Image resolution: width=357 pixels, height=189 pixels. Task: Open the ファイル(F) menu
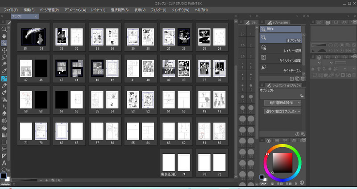11,10
